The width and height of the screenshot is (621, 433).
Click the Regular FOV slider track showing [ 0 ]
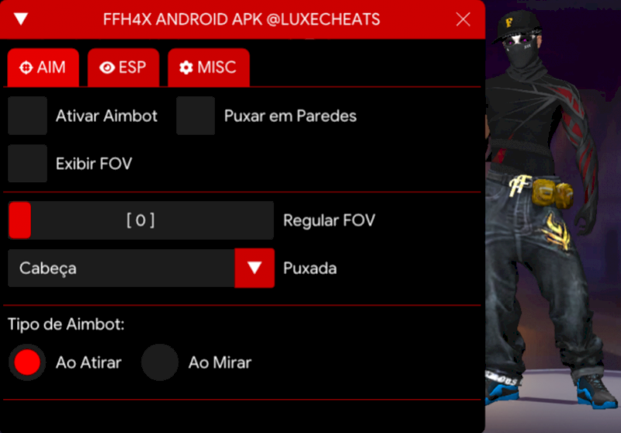[x=141, y=220]
